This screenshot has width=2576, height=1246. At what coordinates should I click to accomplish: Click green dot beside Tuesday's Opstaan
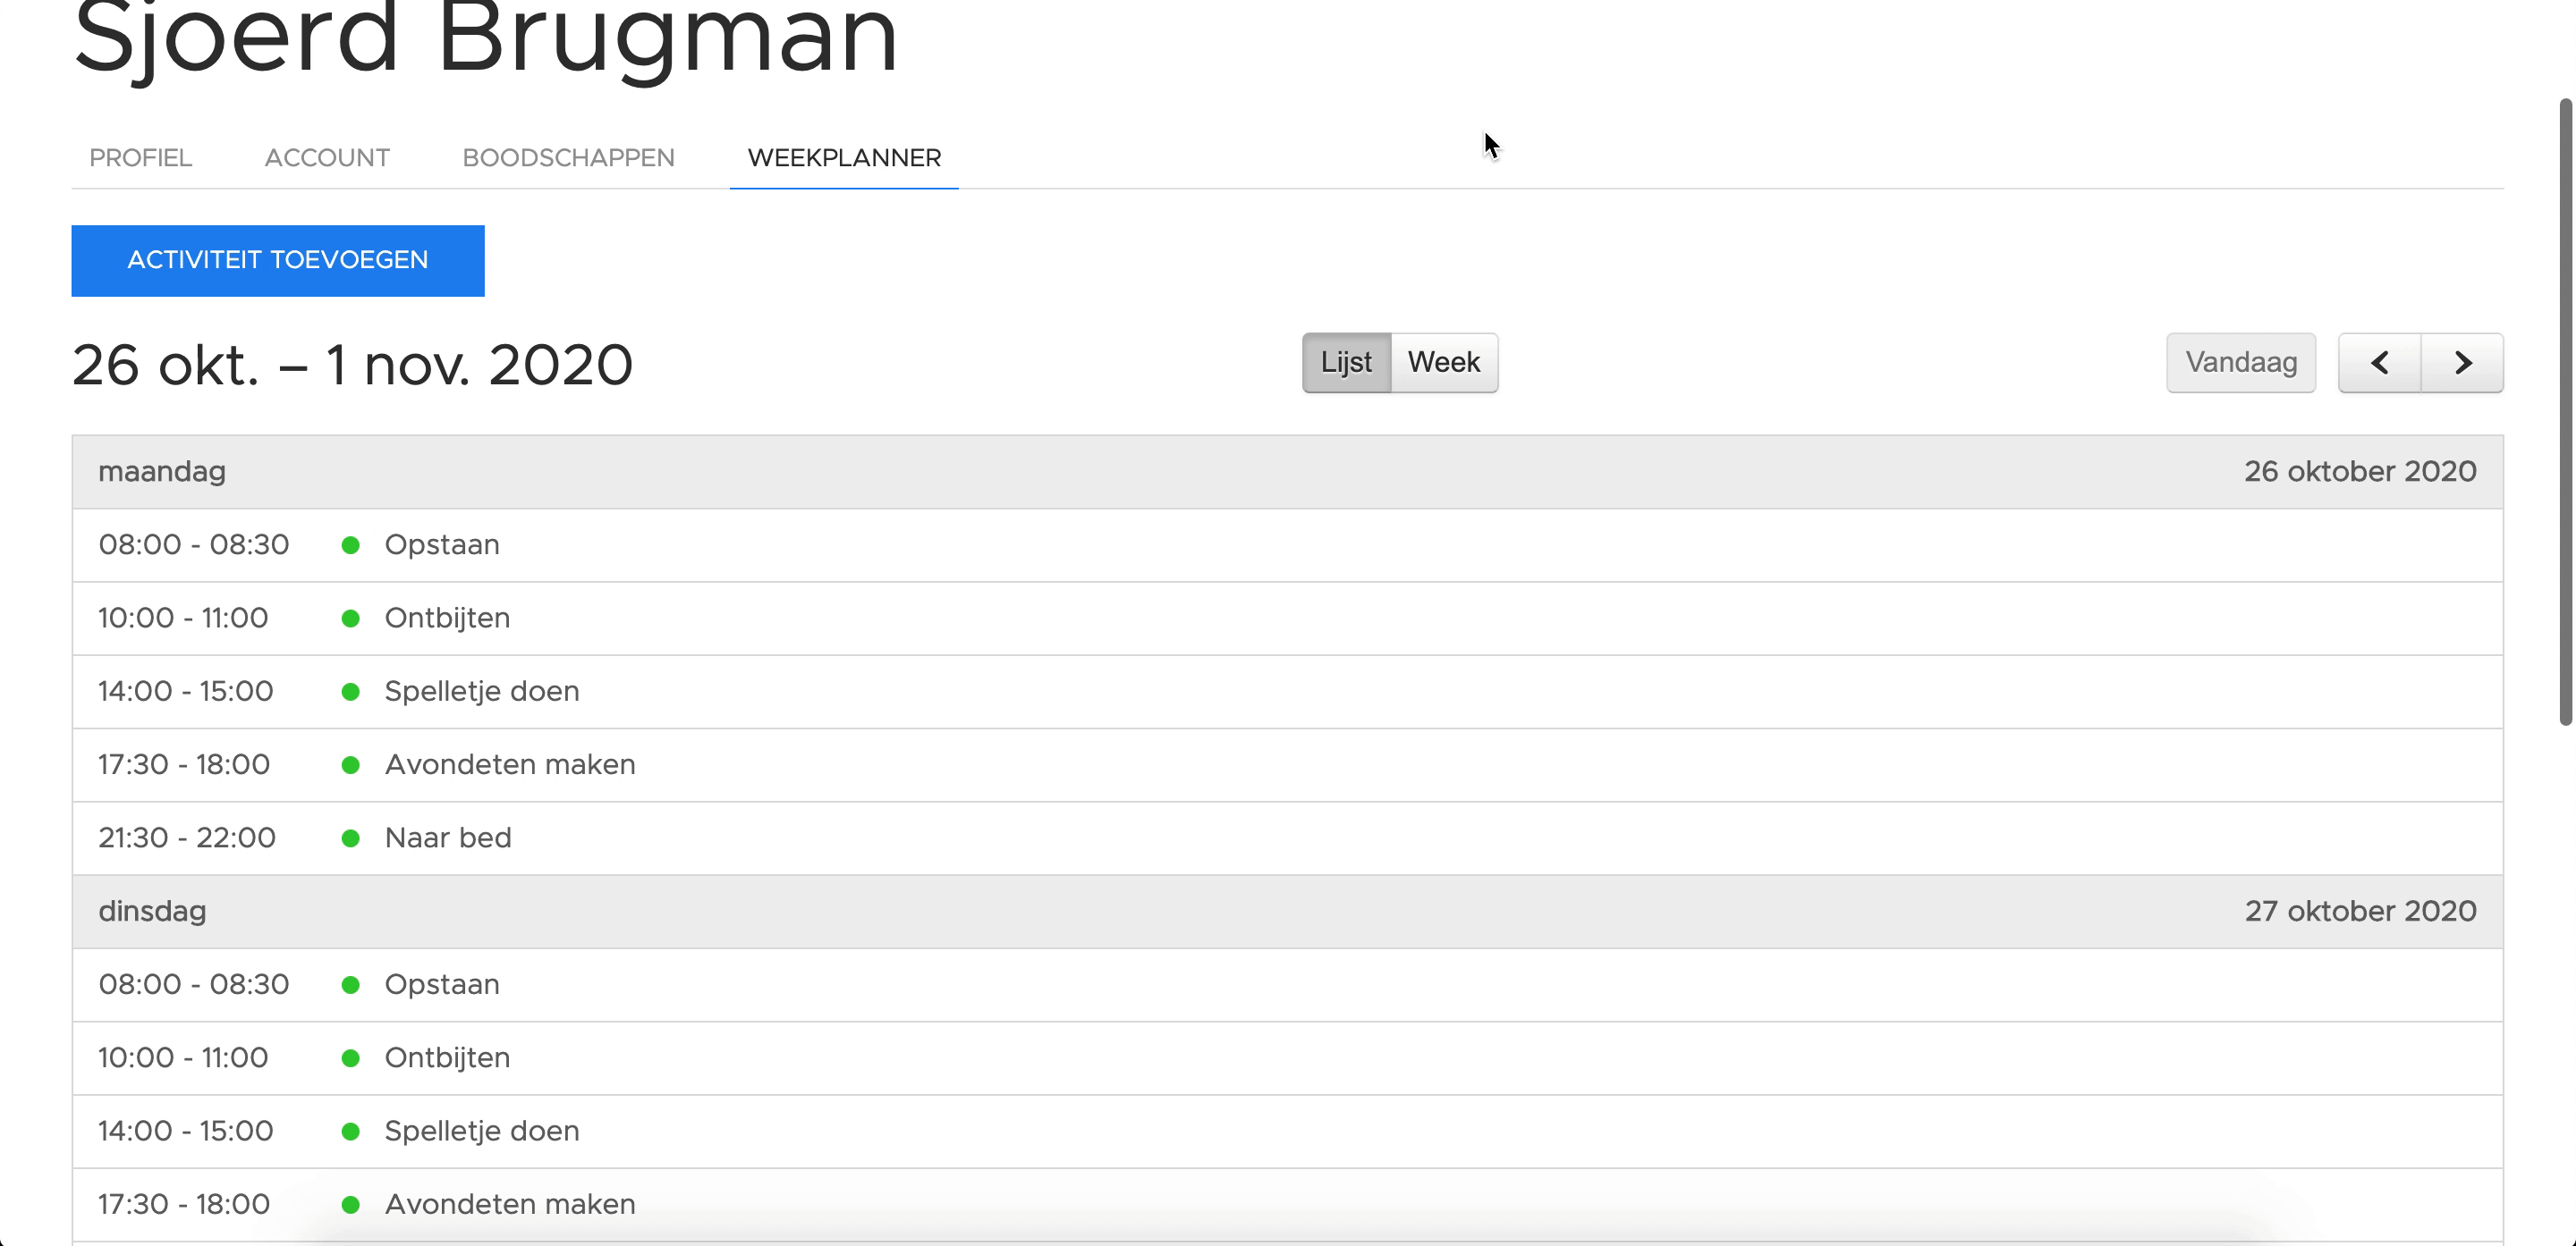pyautogui.click(x=350, y=985)
